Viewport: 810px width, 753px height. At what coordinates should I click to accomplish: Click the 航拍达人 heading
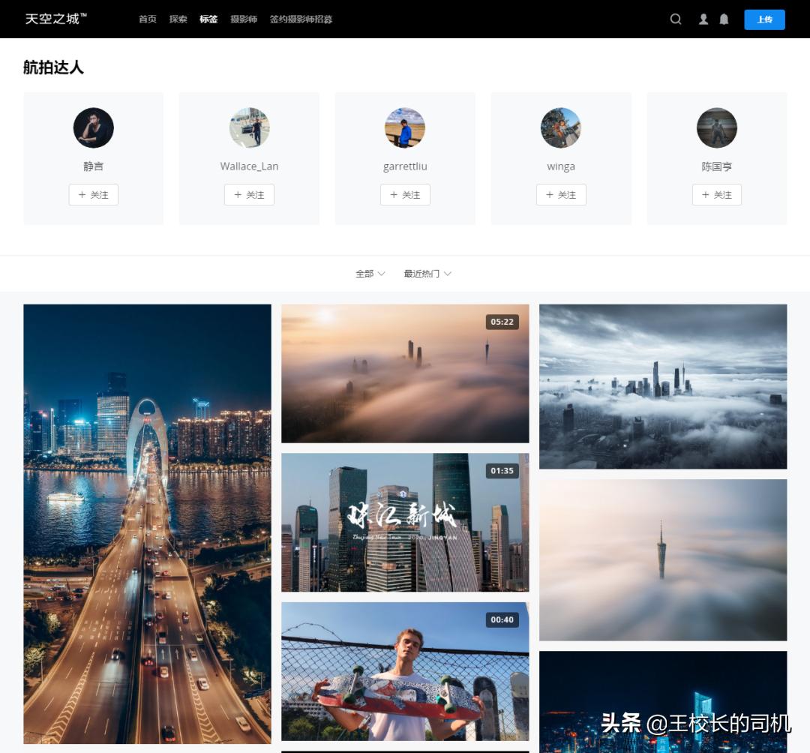[x=53, y=67]
